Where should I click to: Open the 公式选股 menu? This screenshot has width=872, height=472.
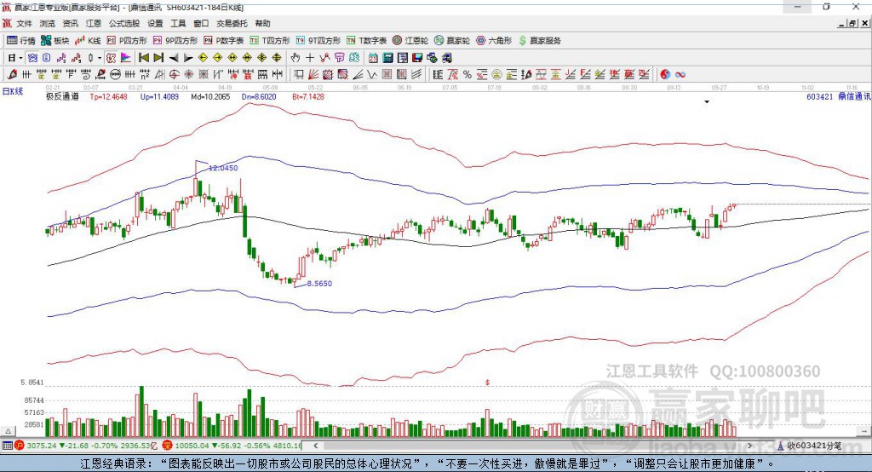click(124, 23)
